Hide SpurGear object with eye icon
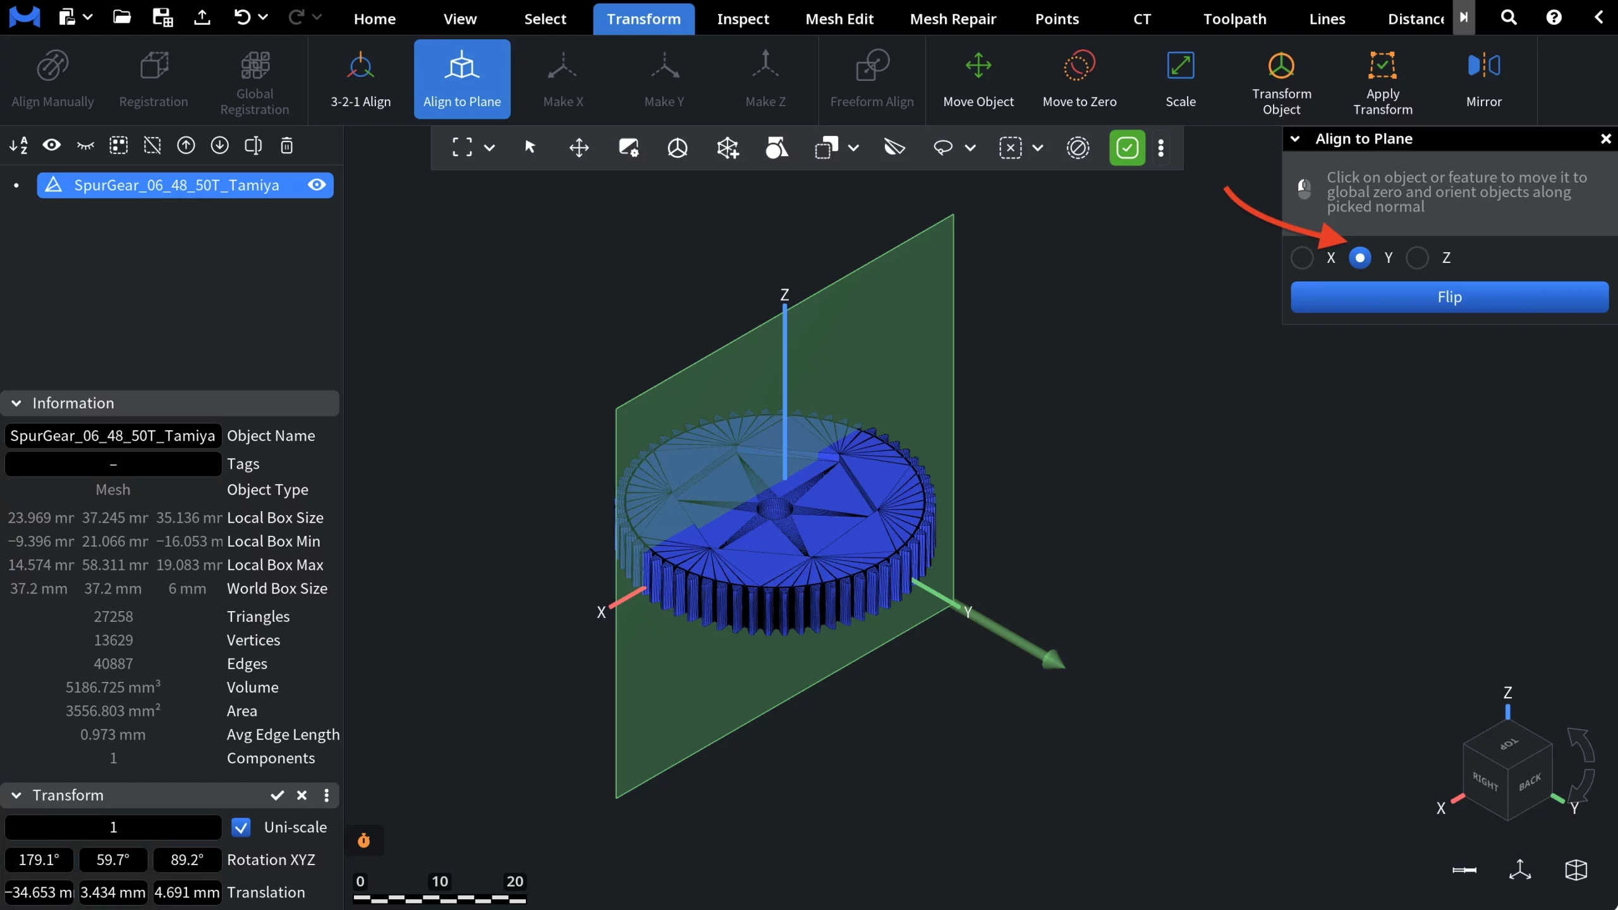 pos(317,185)
